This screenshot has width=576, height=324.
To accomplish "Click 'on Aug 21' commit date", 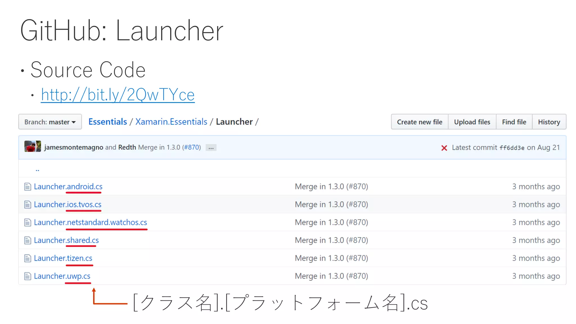I will point(543,147).
